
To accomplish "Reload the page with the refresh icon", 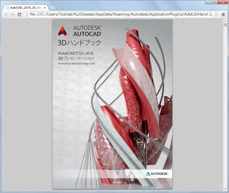I will 19,15.
